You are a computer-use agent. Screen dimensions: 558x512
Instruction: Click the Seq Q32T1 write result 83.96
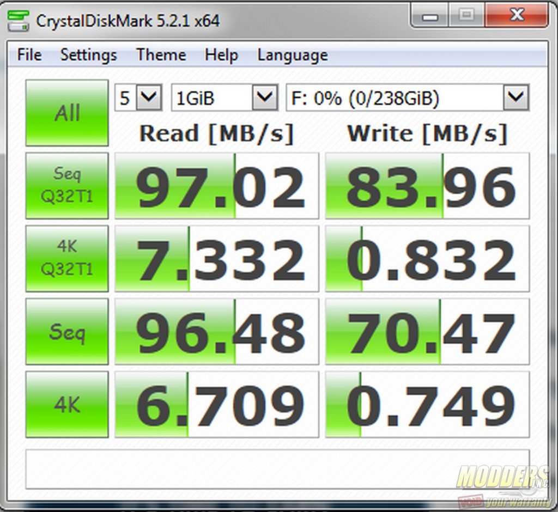pyautogui.click(x=427, y=186)
